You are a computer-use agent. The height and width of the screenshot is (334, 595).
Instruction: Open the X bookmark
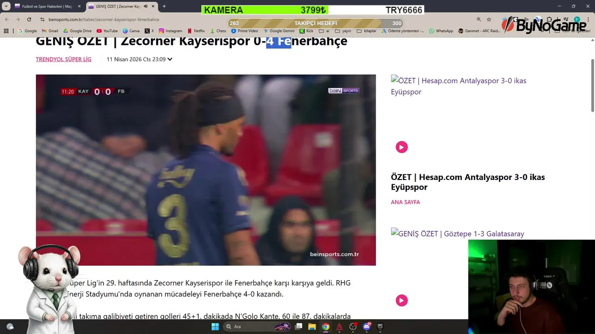pyautogui.click(x=149, y=31)
